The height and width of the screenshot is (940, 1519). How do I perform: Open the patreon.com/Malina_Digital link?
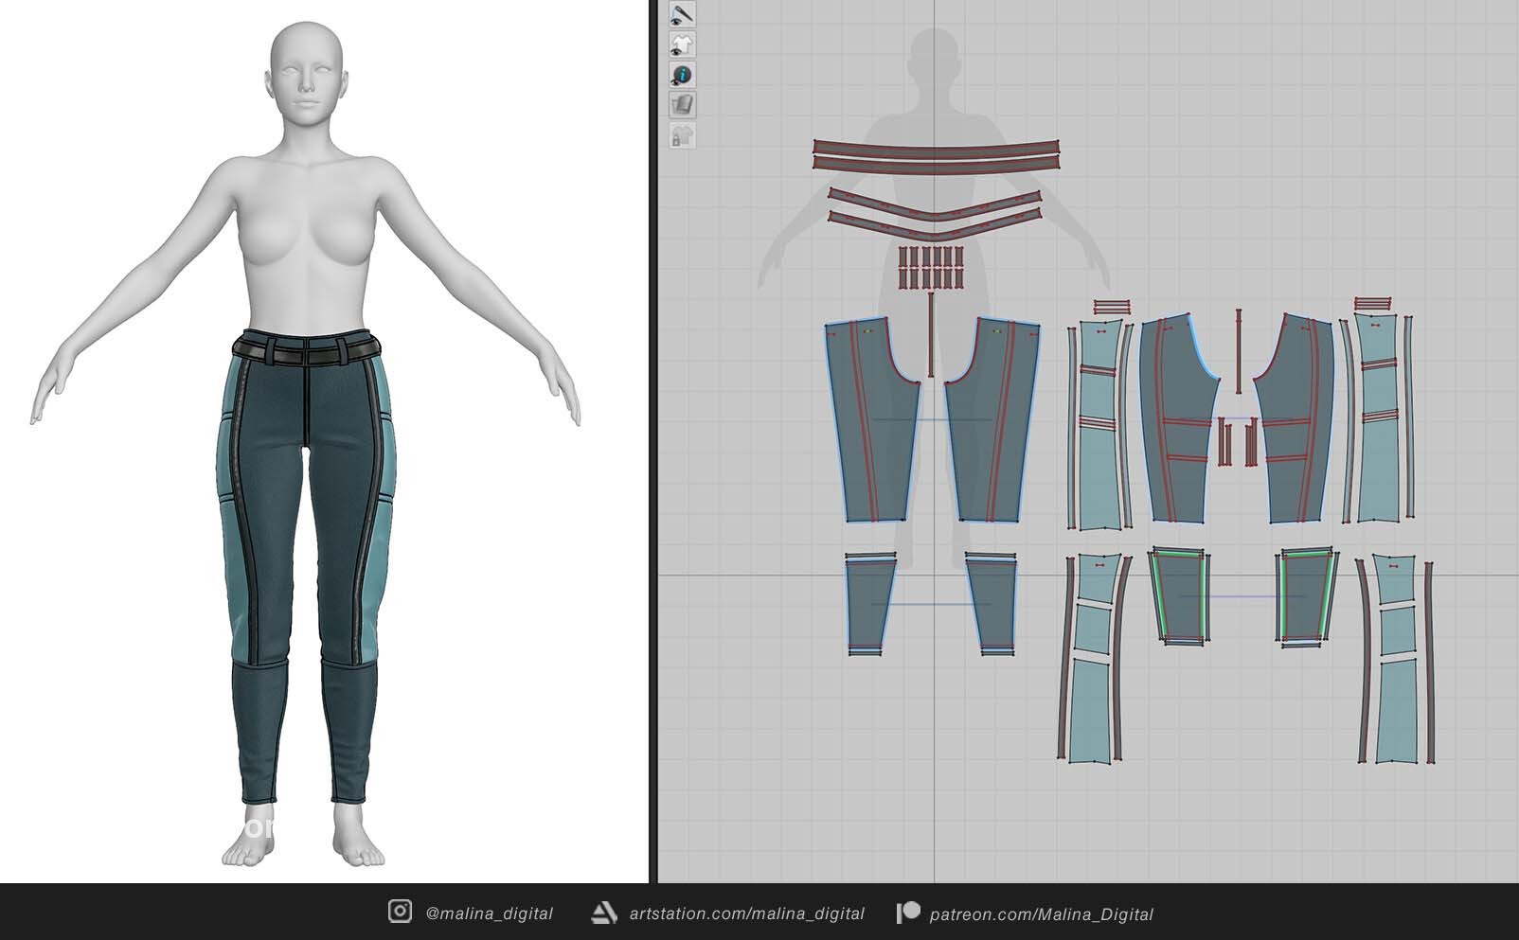click(1041, 914)
